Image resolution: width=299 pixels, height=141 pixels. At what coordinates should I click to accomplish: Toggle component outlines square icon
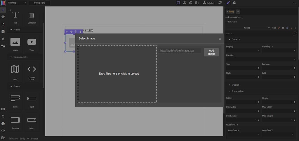pos(178,3)
